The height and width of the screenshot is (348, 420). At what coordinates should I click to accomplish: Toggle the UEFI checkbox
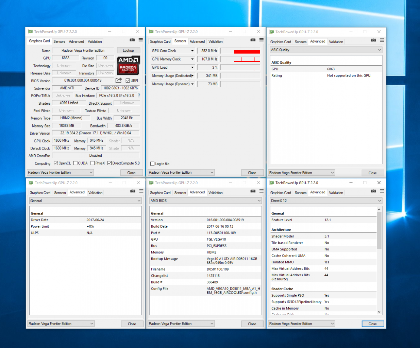[x=128, y=81]
